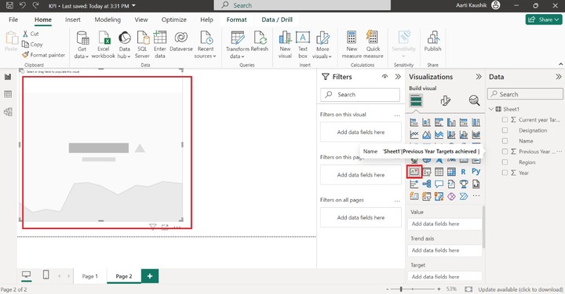
Task: Adjust the zoom slider in status bar
Action: (401, 289)
